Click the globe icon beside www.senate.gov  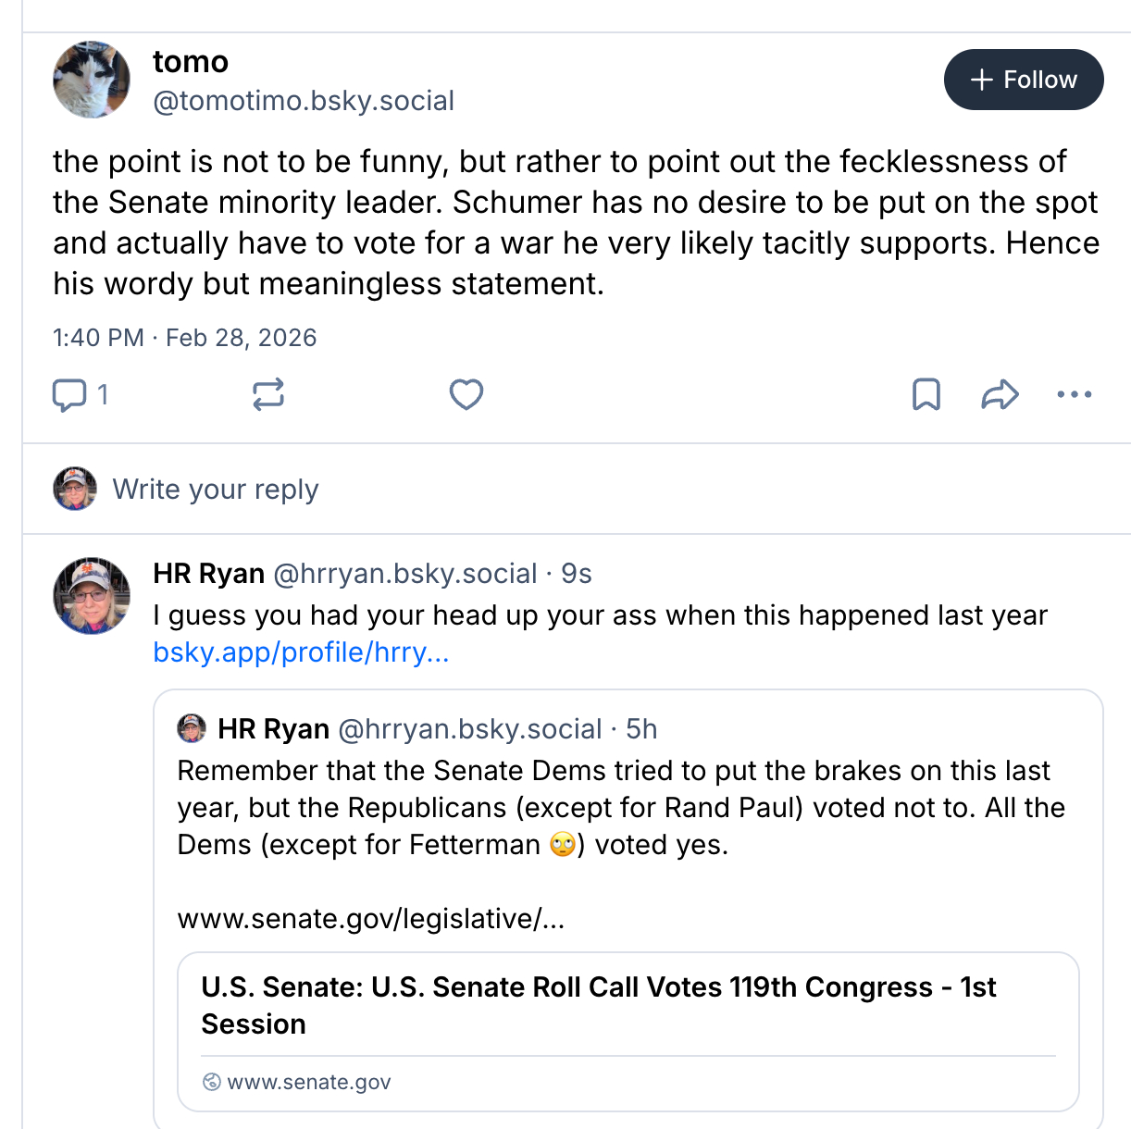pos(212,1082)
